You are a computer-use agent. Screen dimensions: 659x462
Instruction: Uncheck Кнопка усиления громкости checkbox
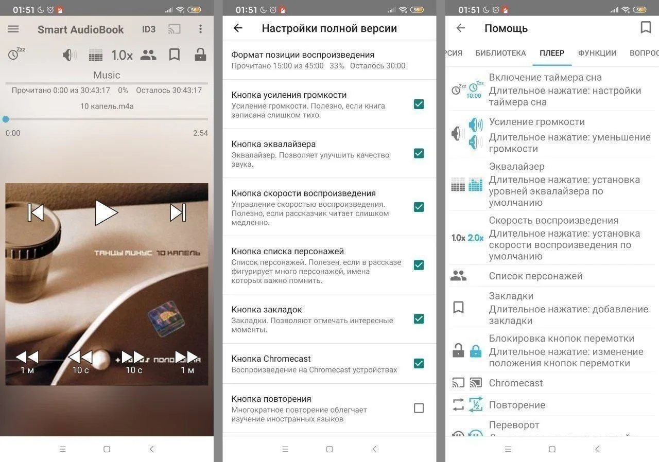(419, 104)
